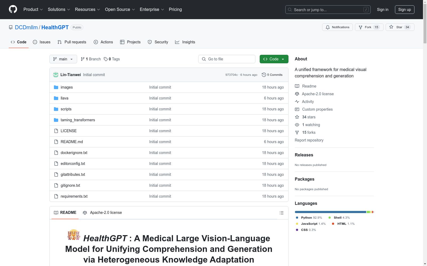Open the dockerignore.txt file
Image resolution: width=427 pixels, height=266 pixels.
coord(74,153)
